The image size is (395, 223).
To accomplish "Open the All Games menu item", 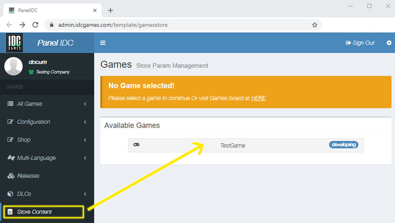I will pos(47,104).
